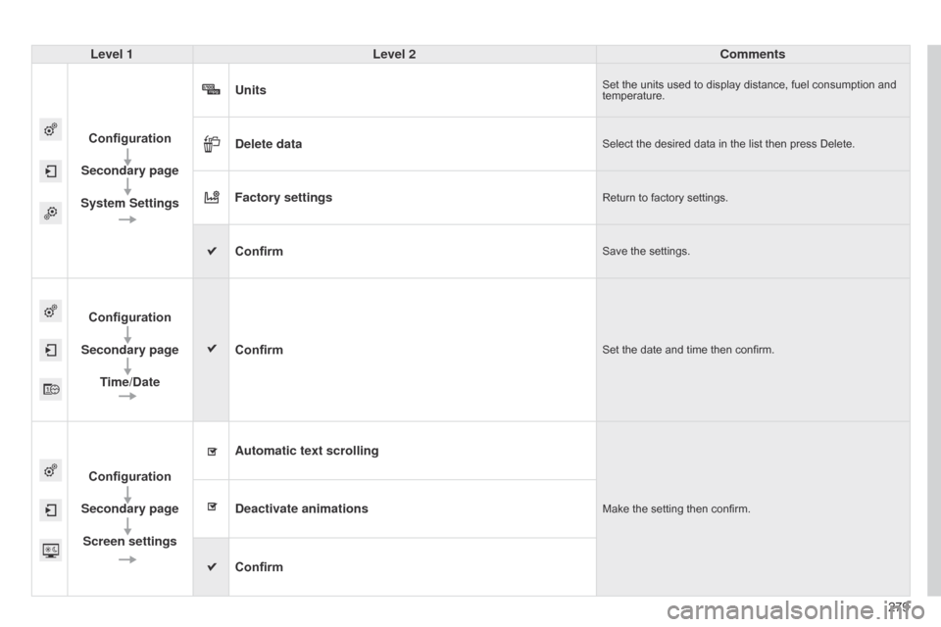Viewport: 941px width, 627px height.
Task: Toggle the Deactivate animations checkbox
Action: pyautogui.click(x=211, y=508)
